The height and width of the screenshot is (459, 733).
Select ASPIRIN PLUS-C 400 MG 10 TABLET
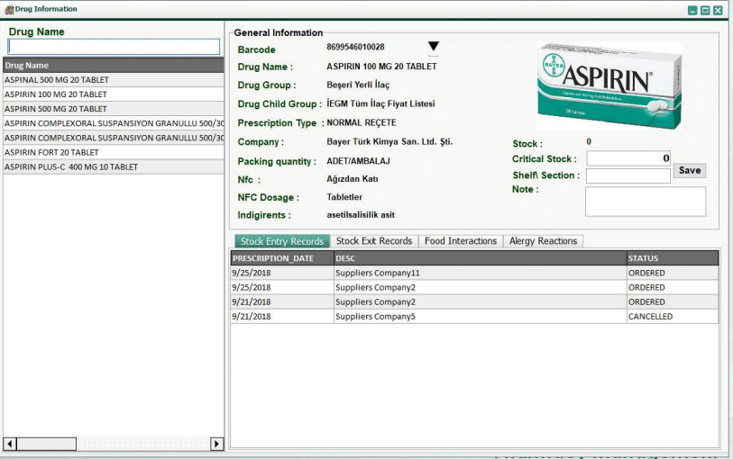pos(113,166)
